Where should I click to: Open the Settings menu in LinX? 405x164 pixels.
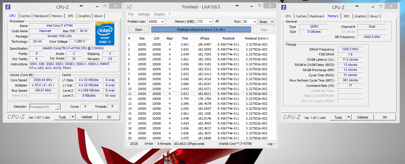click(144, 14)
